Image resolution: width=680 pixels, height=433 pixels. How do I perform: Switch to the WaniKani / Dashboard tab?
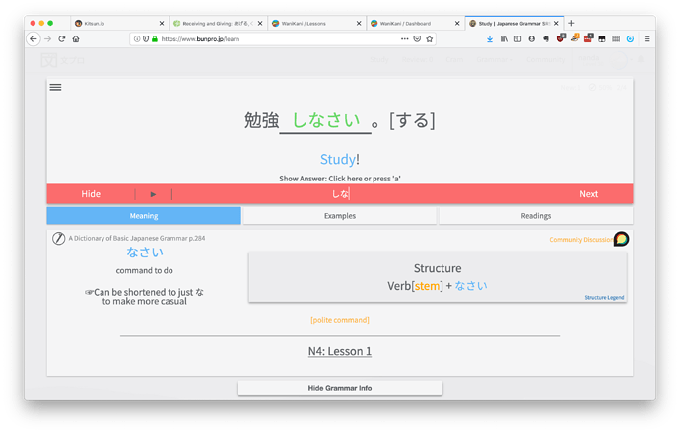coord(415,24)
